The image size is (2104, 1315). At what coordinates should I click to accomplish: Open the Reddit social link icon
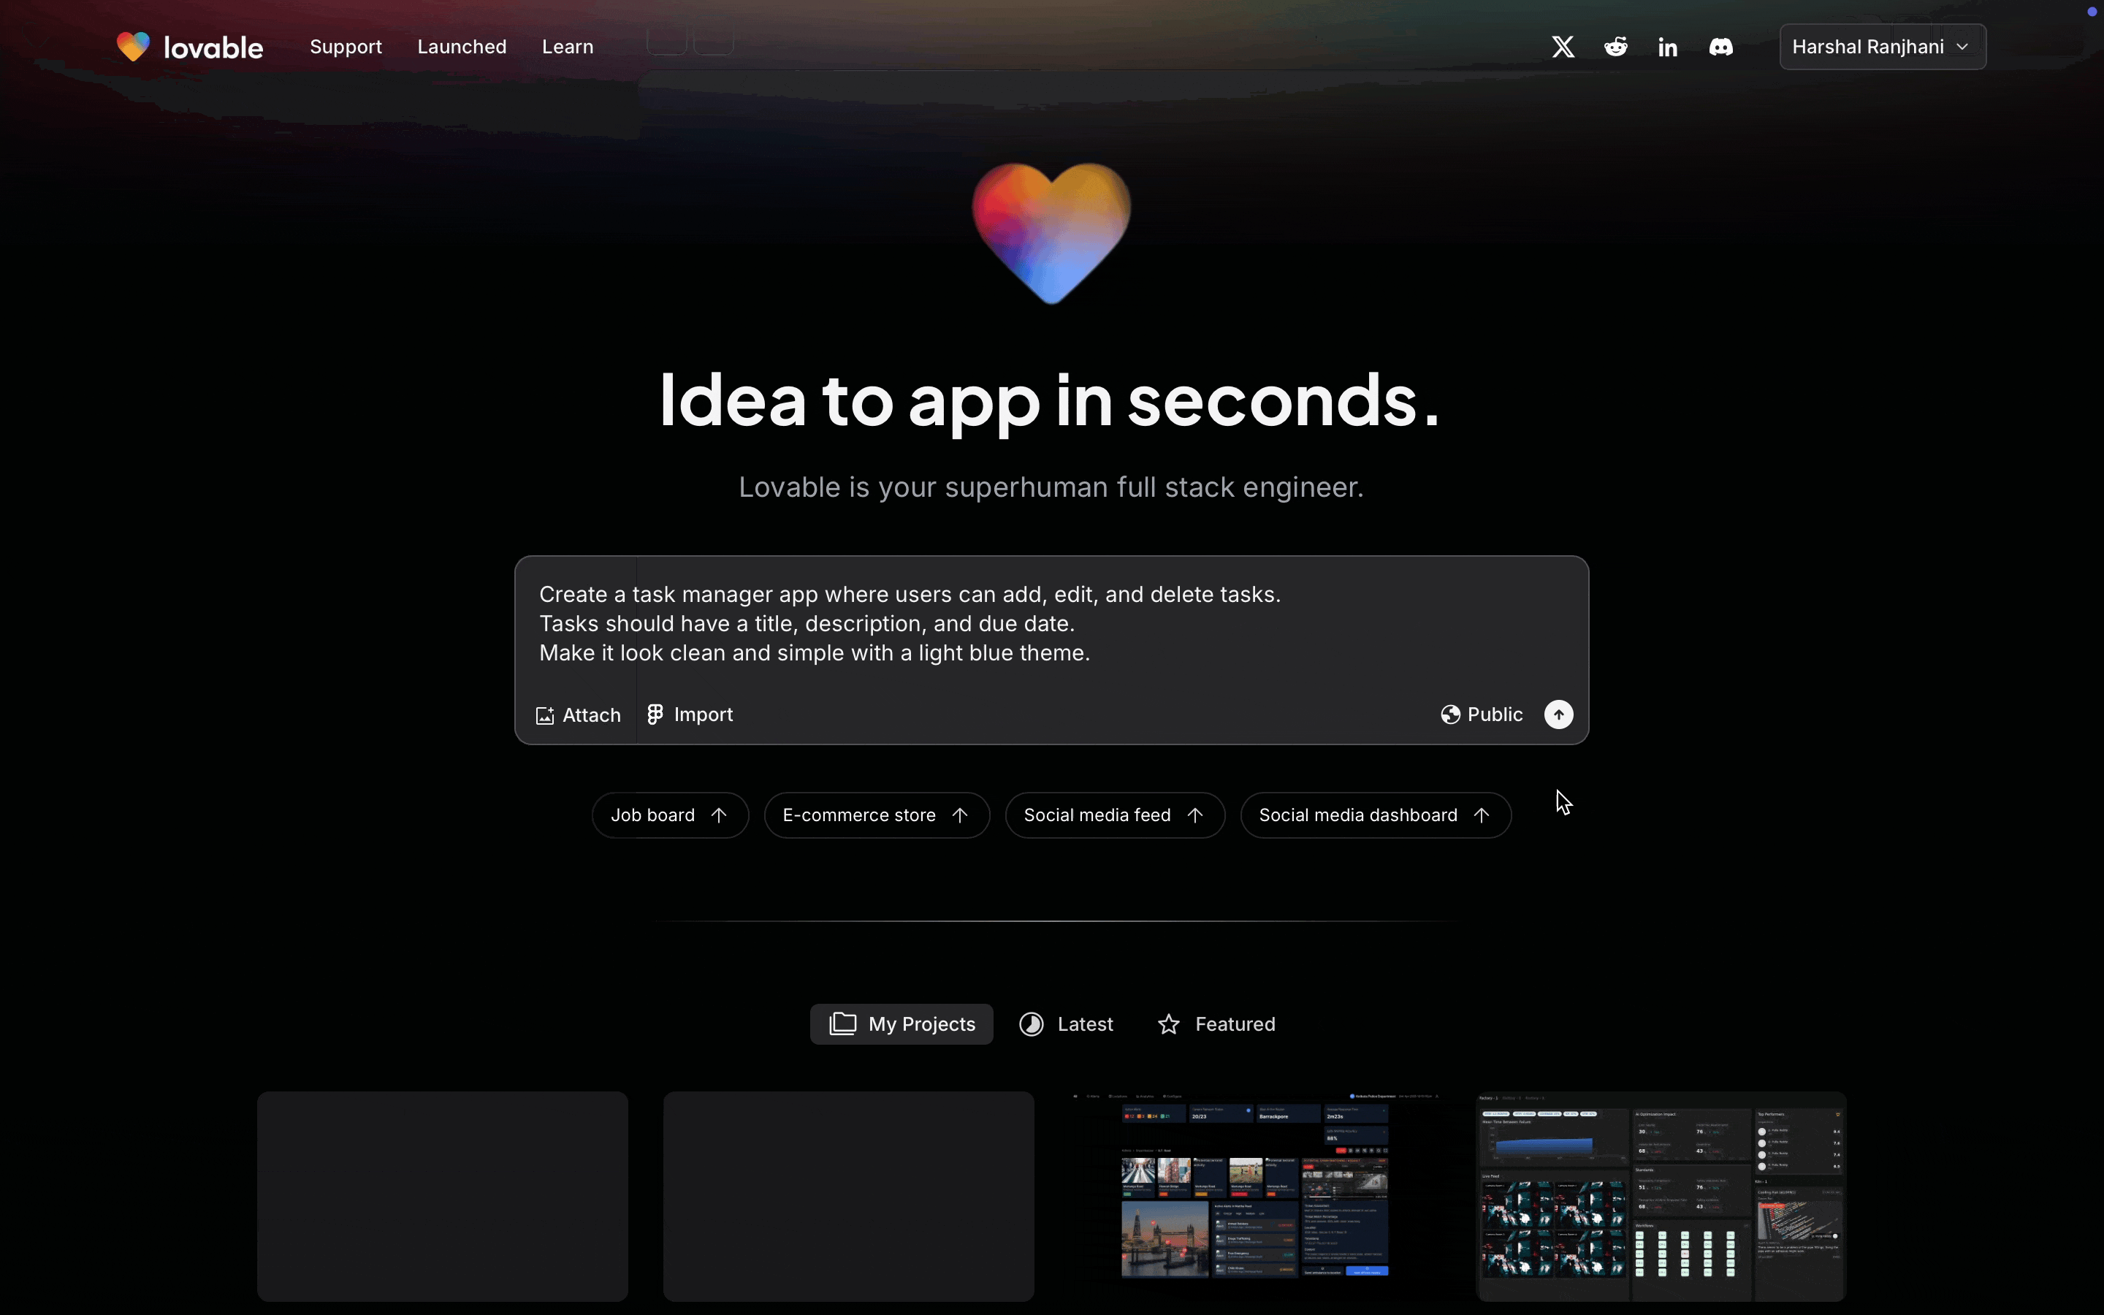coord(1616,47)
